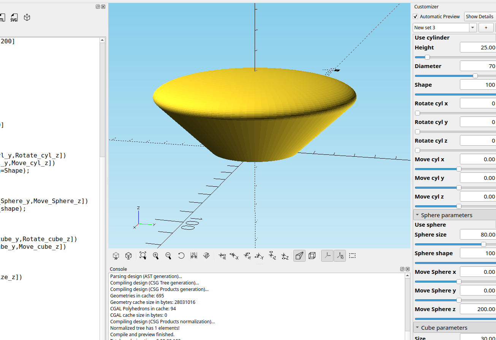Screen dimensions: 496x340
Task: Uncheck the Automatic Preview checkbox
Action: pos(416,17)
